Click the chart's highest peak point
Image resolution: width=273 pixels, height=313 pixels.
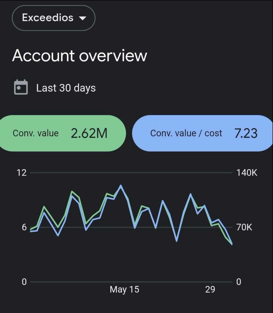tap(120, 186)
